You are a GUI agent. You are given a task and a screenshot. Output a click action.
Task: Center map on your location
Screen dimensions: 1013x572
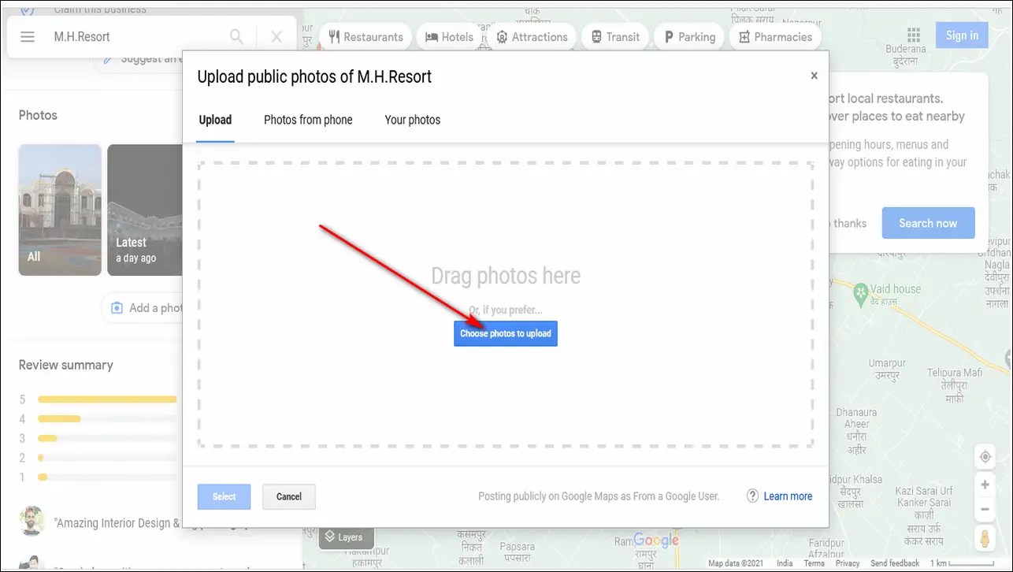click(985, 457)
